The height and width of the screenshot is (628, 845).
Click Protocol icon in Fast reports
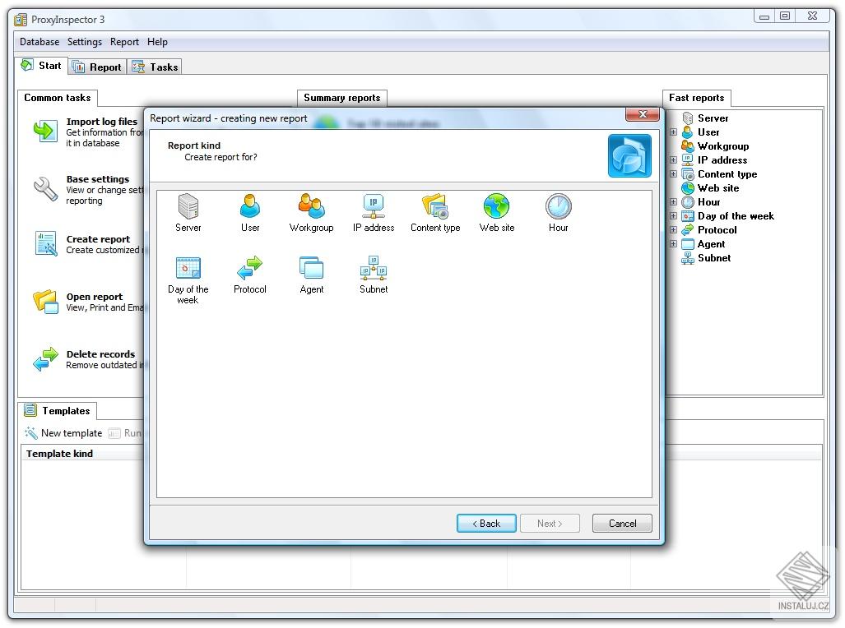tap(688, 230)
